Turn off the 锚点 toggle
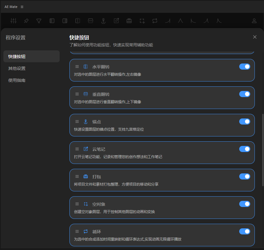 pyautogui.click(x=244, y=121)
